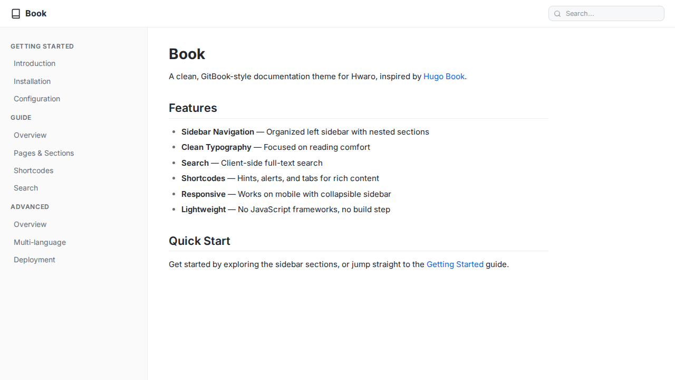Click the search magnifier icon
This screenshot has width=675, height=380.
[x=557, y=14]
